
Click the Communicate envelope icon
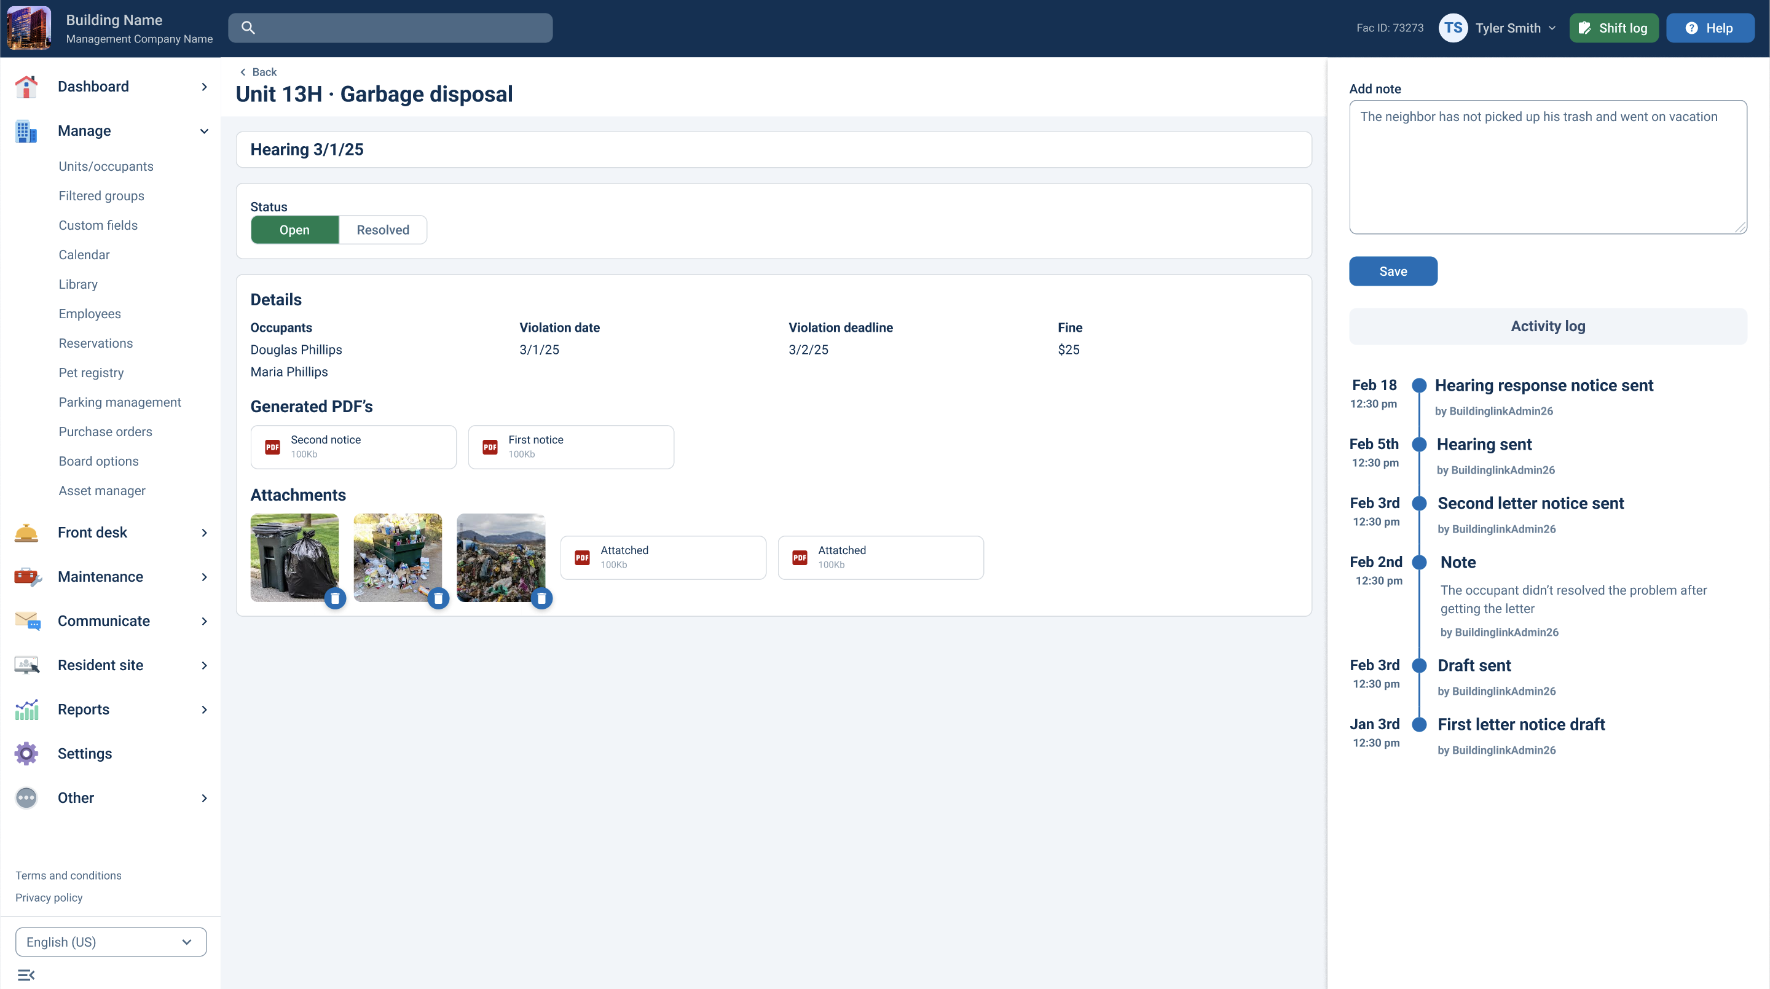tap(26, 620)
